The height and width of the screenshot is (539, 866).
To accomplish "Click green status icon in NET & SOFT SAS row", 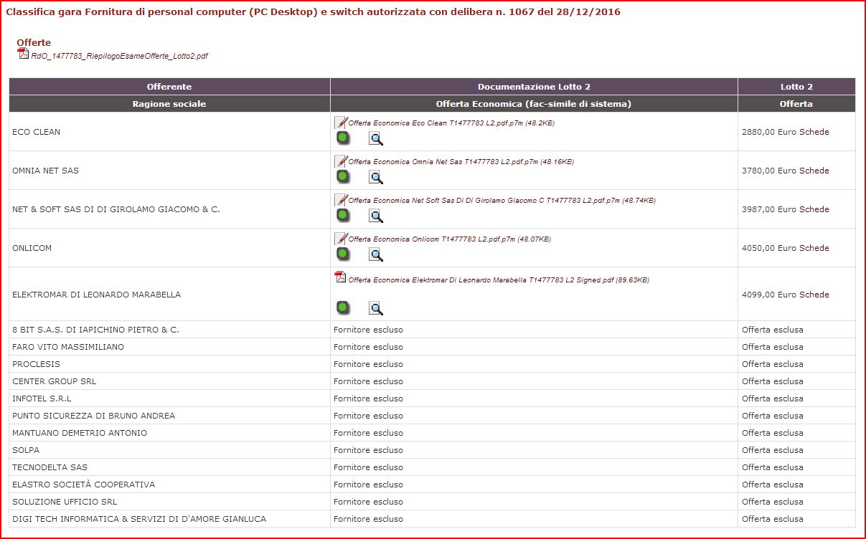I will pyautogui.click(x=343, y=215).
